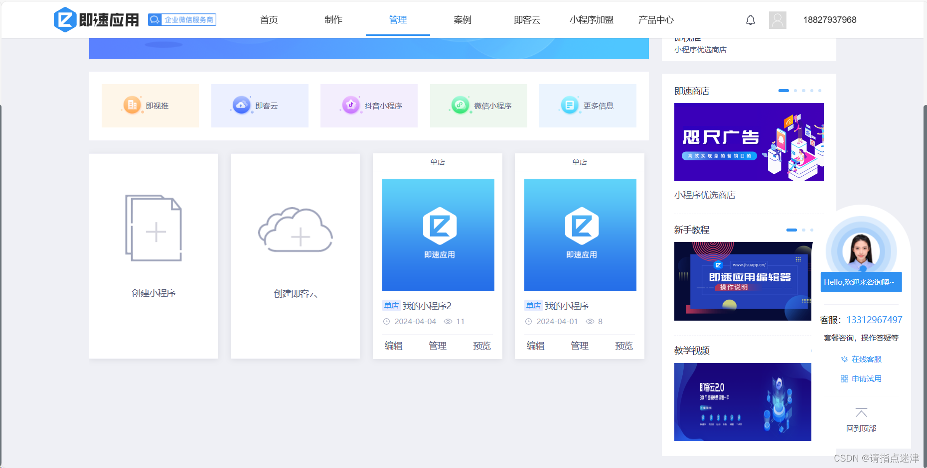Click the blue top banner image
Viewport: 927px width, 468px height.
tap(369, 48)
